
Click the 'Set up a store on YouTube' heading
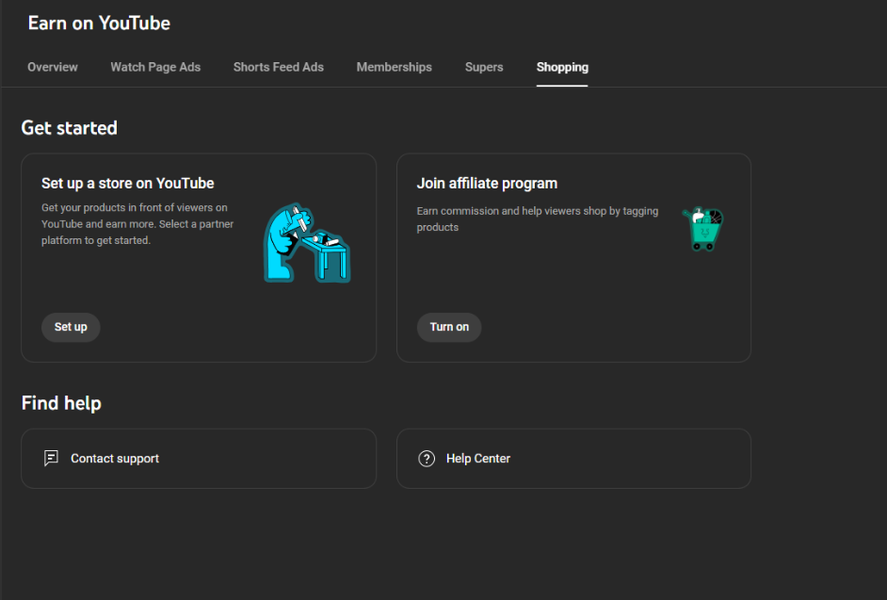128,184
